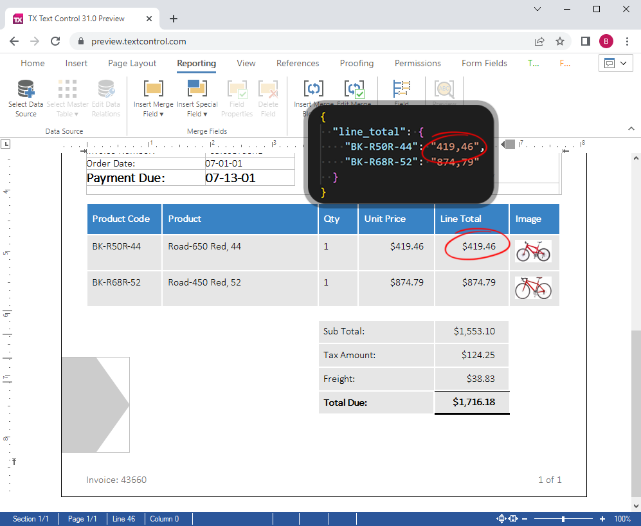The height and width of the screenshot is (526, 641).
Task: Click the fit whole page icon in status bar
Action: click(501, 519)
